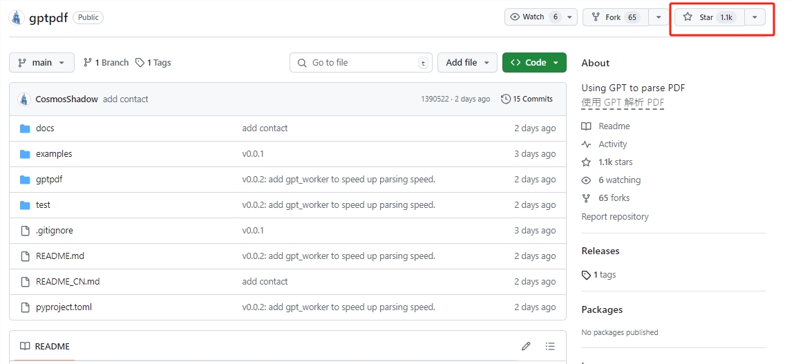Open commit hash 1390522
Image resolution: width=794 pixels, height=364 pixels.
435,99
